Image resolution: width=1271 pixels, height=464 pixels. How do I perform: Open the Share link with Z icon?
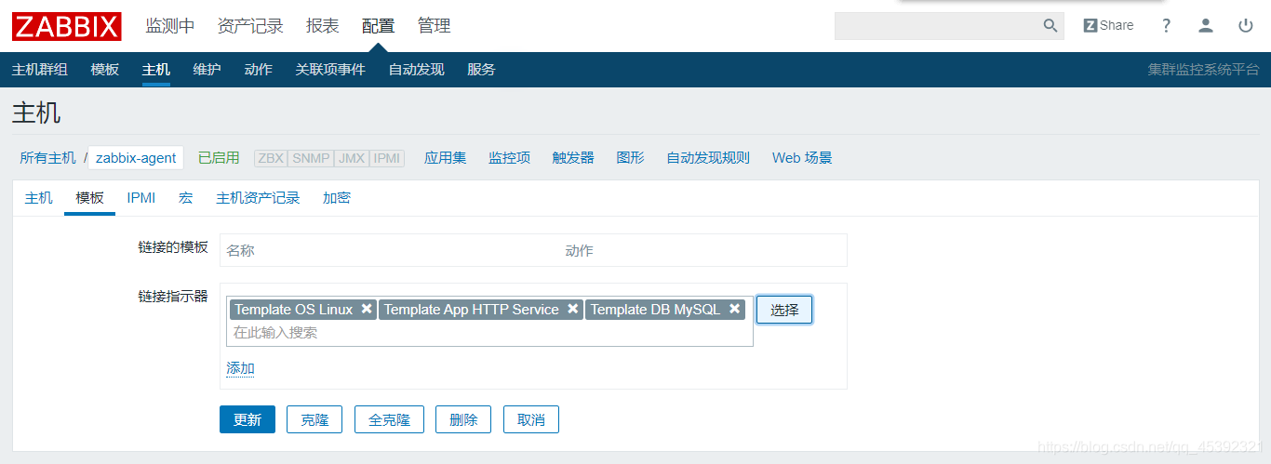(1108, 26)
